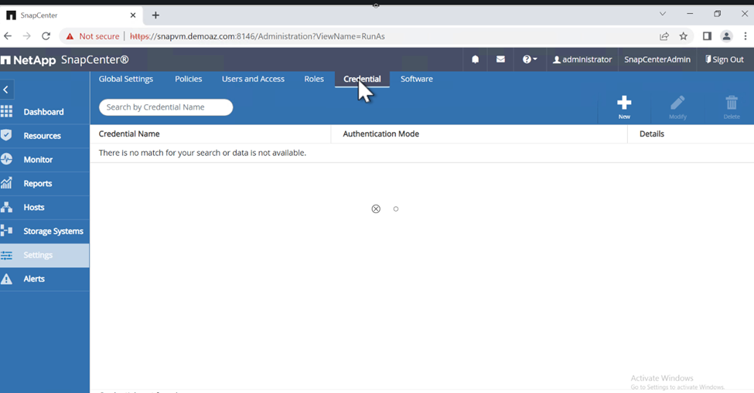Bookmark this page with star icon

[x=684, y=36]
